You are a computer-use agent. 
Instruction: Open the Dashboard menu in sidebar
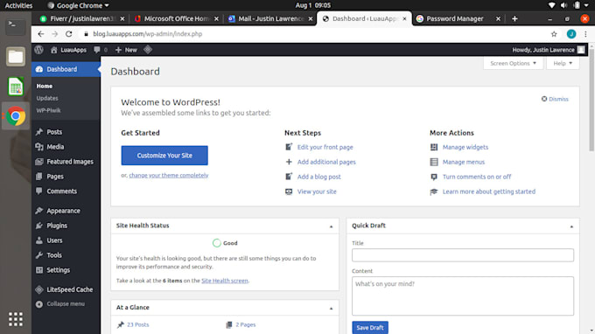coord(66,69)
